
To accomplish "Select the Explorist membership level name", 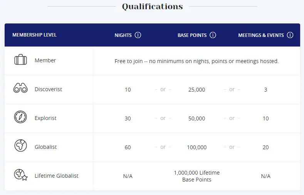I will tap(45, 118).
